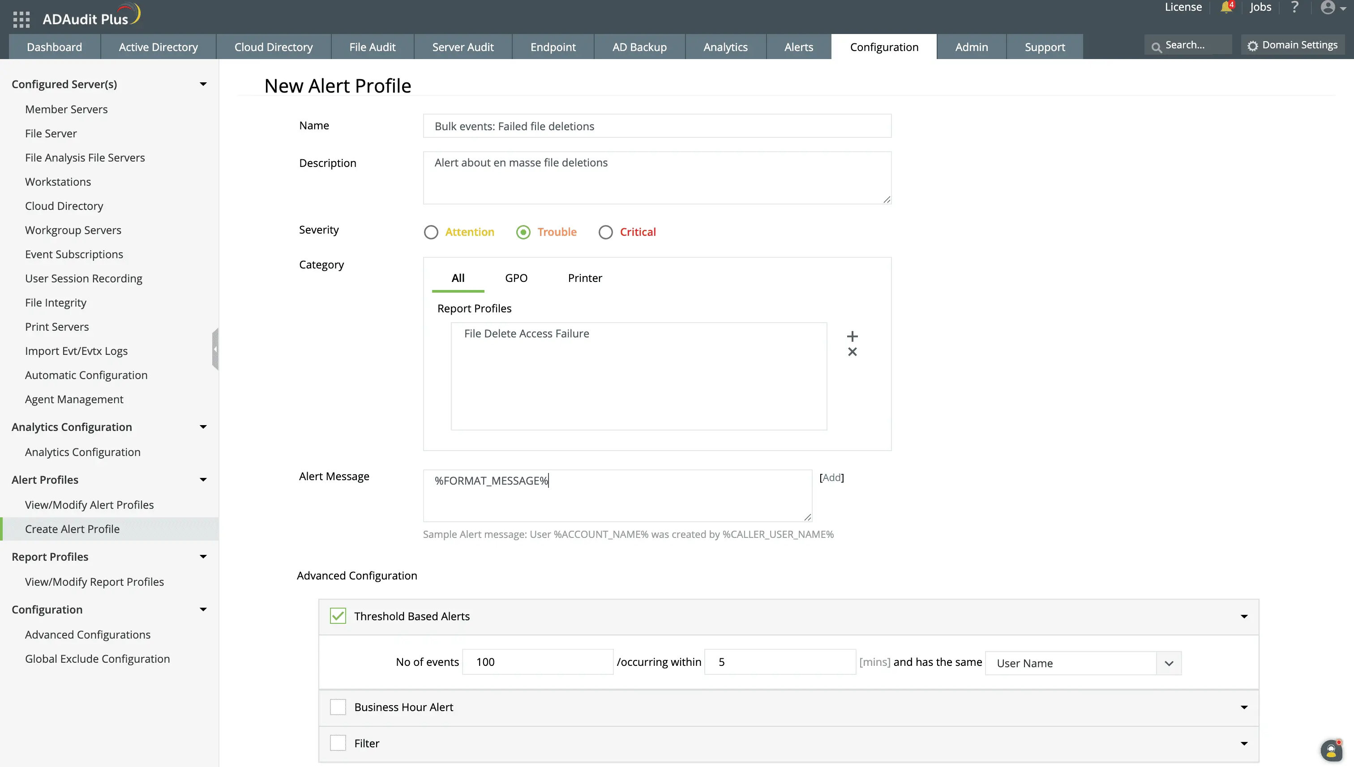This screenshot has width=1354, height=767.
Task: Select the Attention severity radio button
Action: (431, 232)
